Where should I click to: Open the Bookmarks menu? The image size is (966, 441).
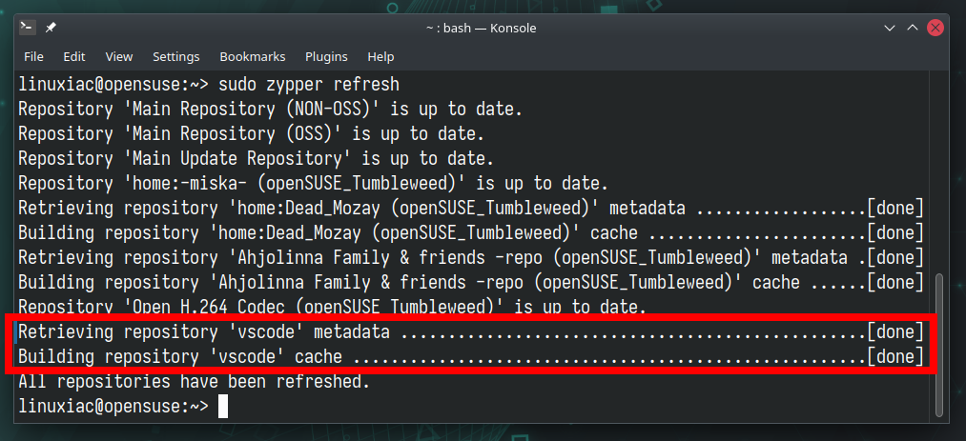click(253, 56)
